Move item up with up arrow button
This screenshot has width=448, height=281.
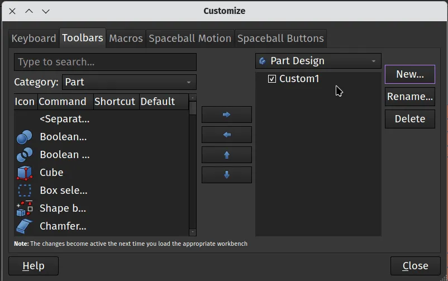point(227,155)
